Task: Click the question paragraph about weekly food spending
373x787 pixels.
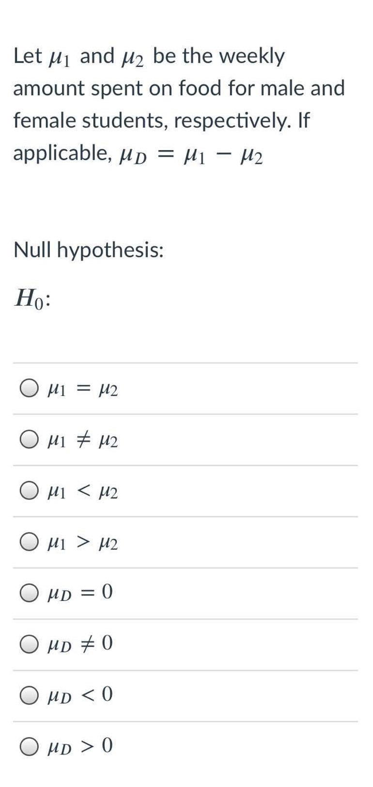Action: pos(179,104)
